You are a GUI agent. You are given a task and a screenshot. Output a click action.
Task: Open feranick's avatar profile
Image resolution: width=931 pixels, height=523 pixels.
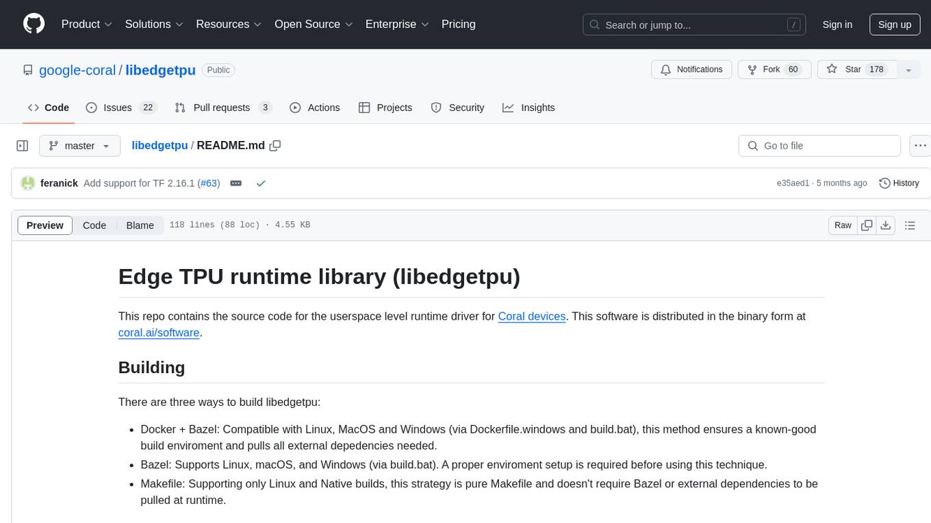point(28,183)
